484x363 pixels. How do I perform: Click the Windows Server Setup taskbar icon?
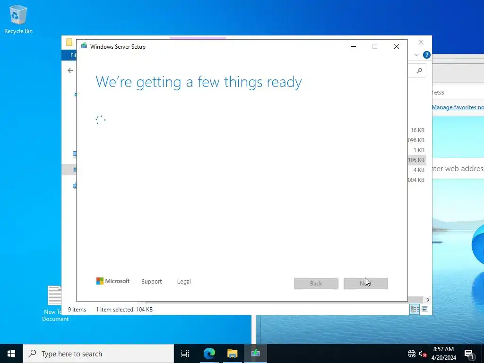[x=256, y=354]
